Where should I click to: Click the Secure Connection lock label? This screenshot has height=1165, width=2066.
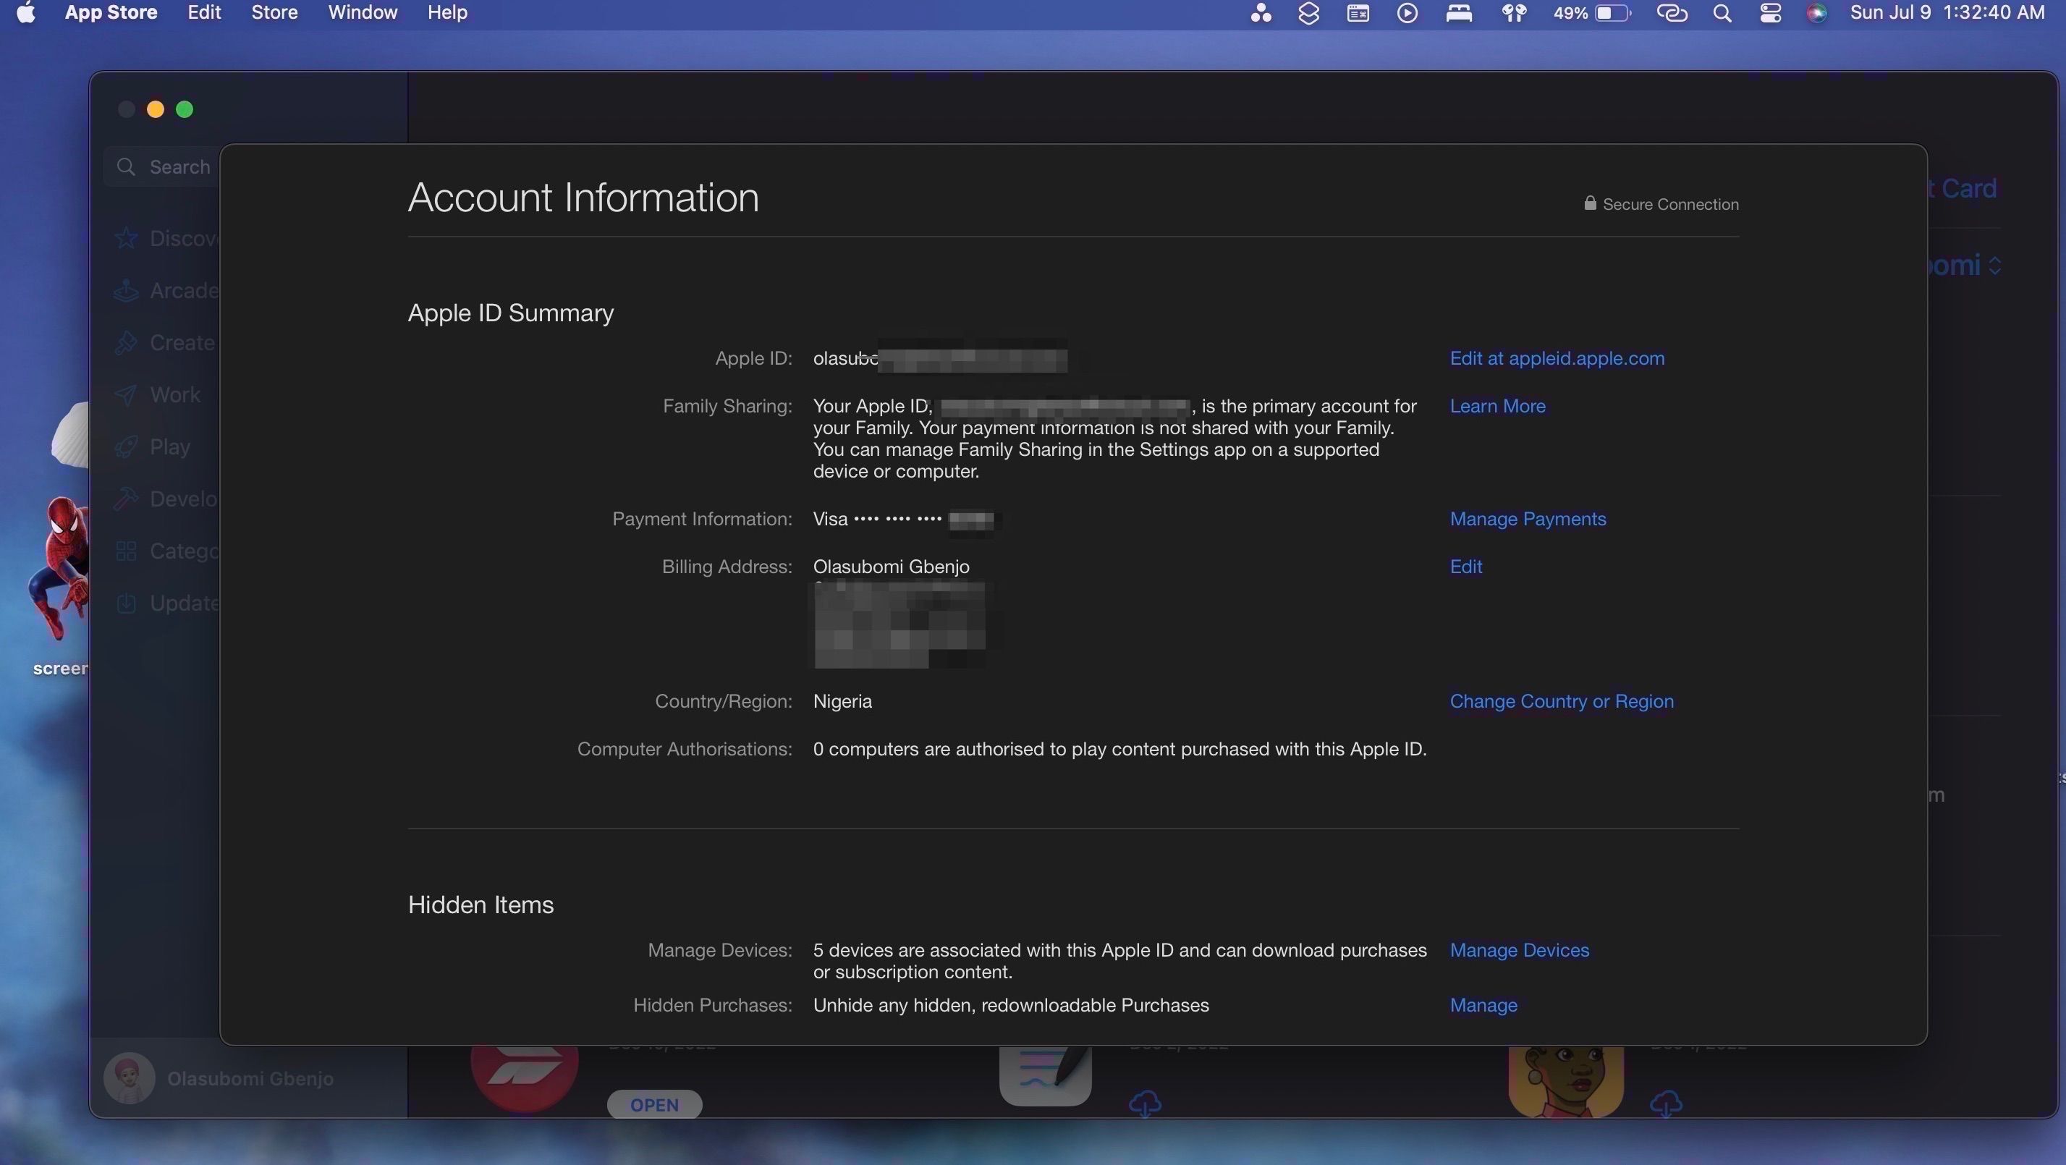pos(1661,205)
